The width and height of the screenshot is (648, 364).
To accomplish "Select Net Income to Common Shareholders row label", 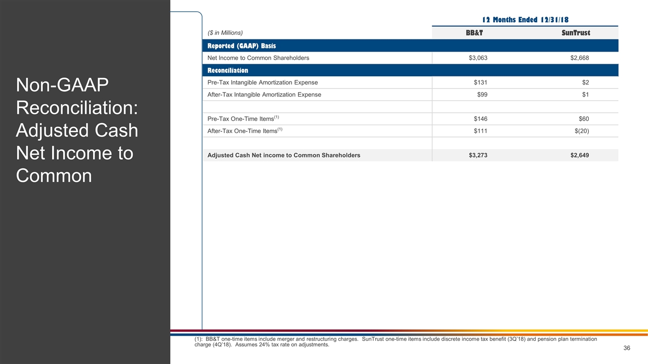I will (258, 58).
